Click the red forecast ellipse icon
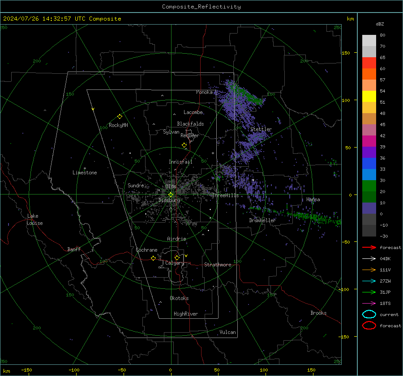Image resolution: width=403 pixels, height=376 pixels. pos(369,325)
